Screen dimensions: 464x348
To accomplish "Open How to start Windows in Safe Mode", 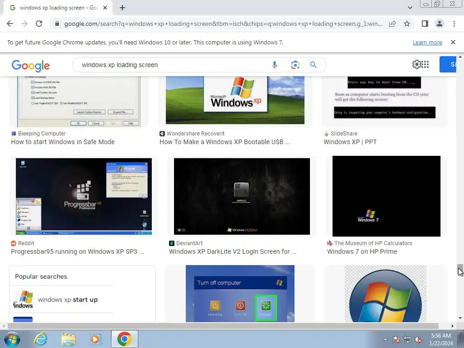I will tap(63, 142).
